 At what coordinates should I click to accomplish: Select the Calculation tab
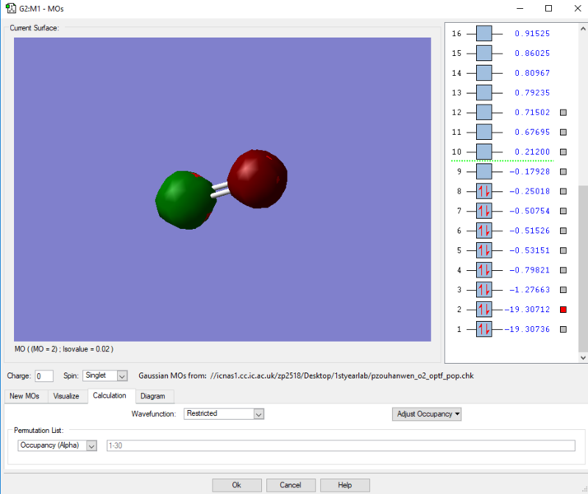click(110, 396)
